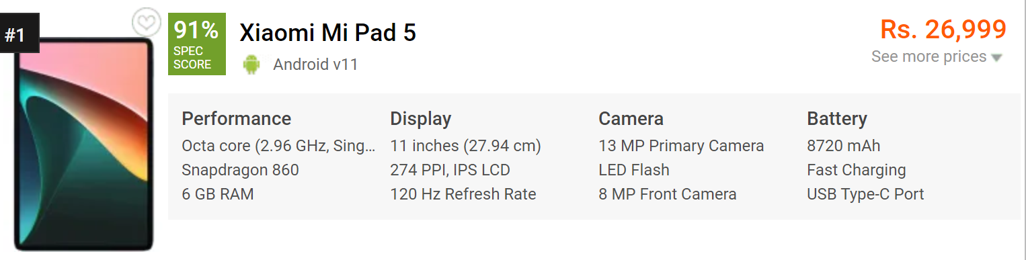Click the Android v11 label
The height and width of the screenshot is (260, 1026).
click(x=316, y=64)
